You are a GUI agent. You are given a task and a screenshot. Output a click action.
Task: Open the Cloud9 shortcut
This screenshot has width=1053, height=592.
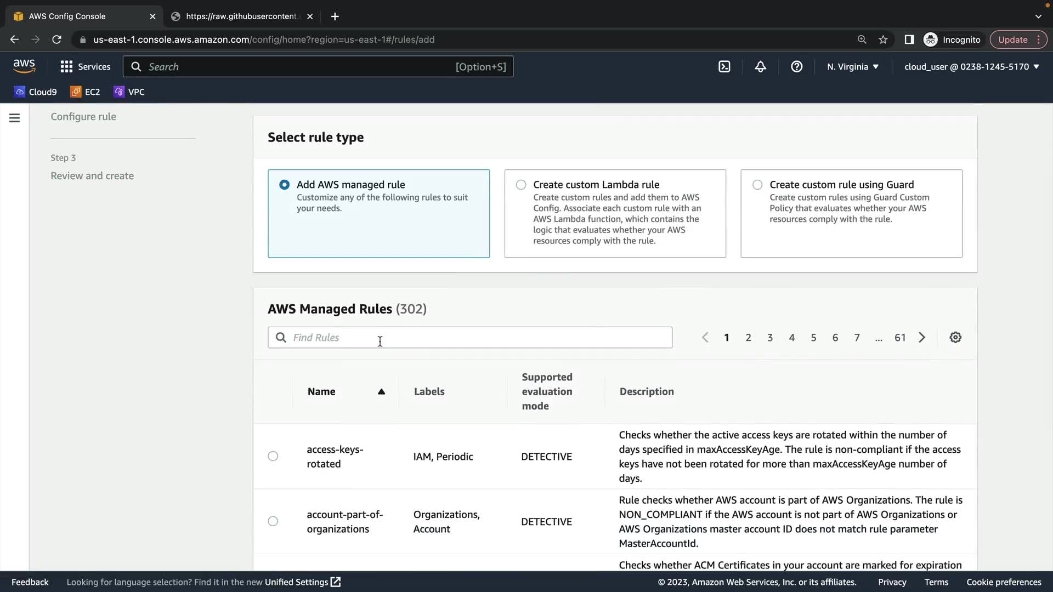(x=36, y=92)
